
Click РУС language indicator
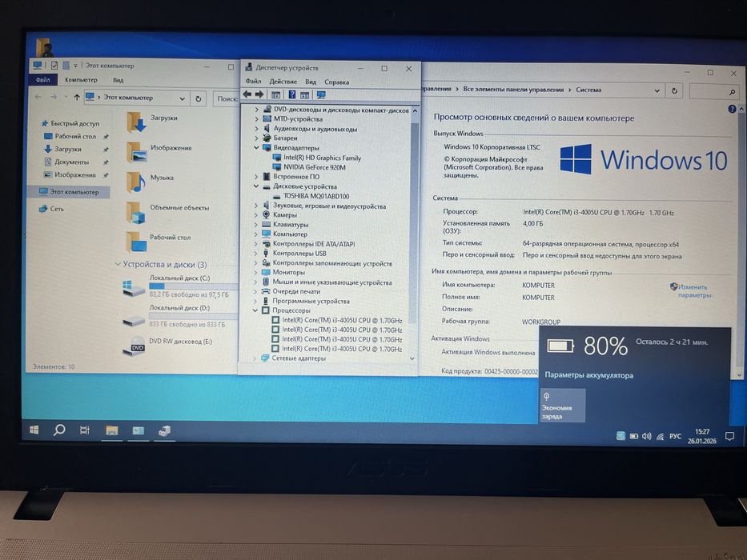point(675,436)
